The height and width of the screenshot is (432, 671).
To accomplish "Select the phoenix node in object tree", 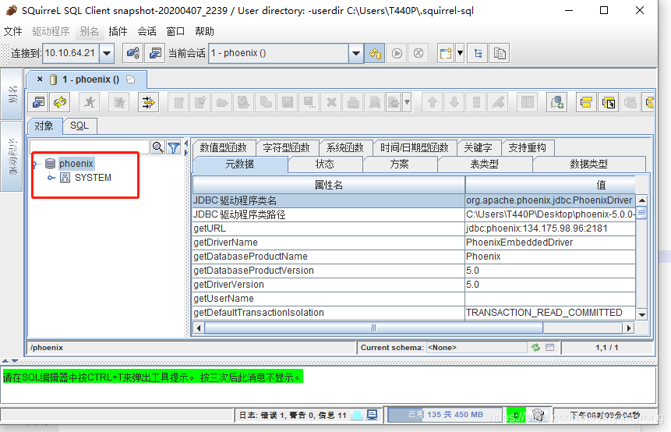I will pyautogui.click(x=76, y=164).
